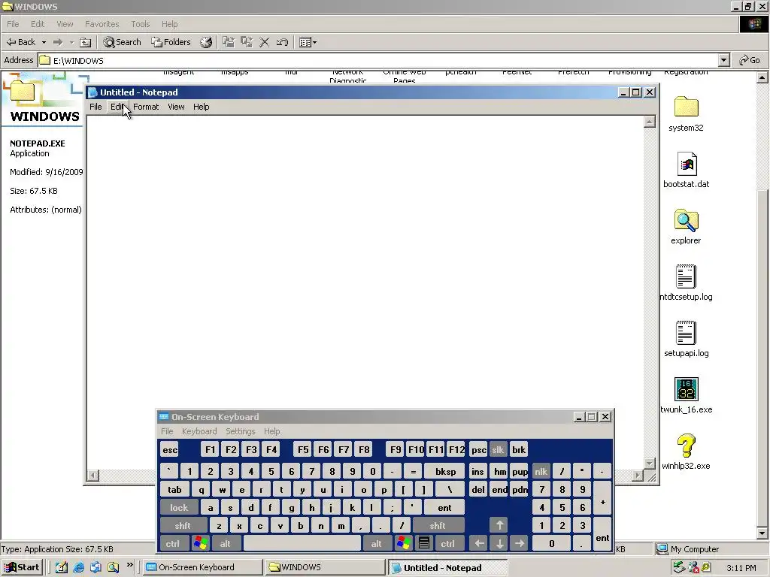Viewport: 770px width, 577px height.
Task: Click the right arrow key on On-Screen Keyboard
Action: [x=519, y=543]
